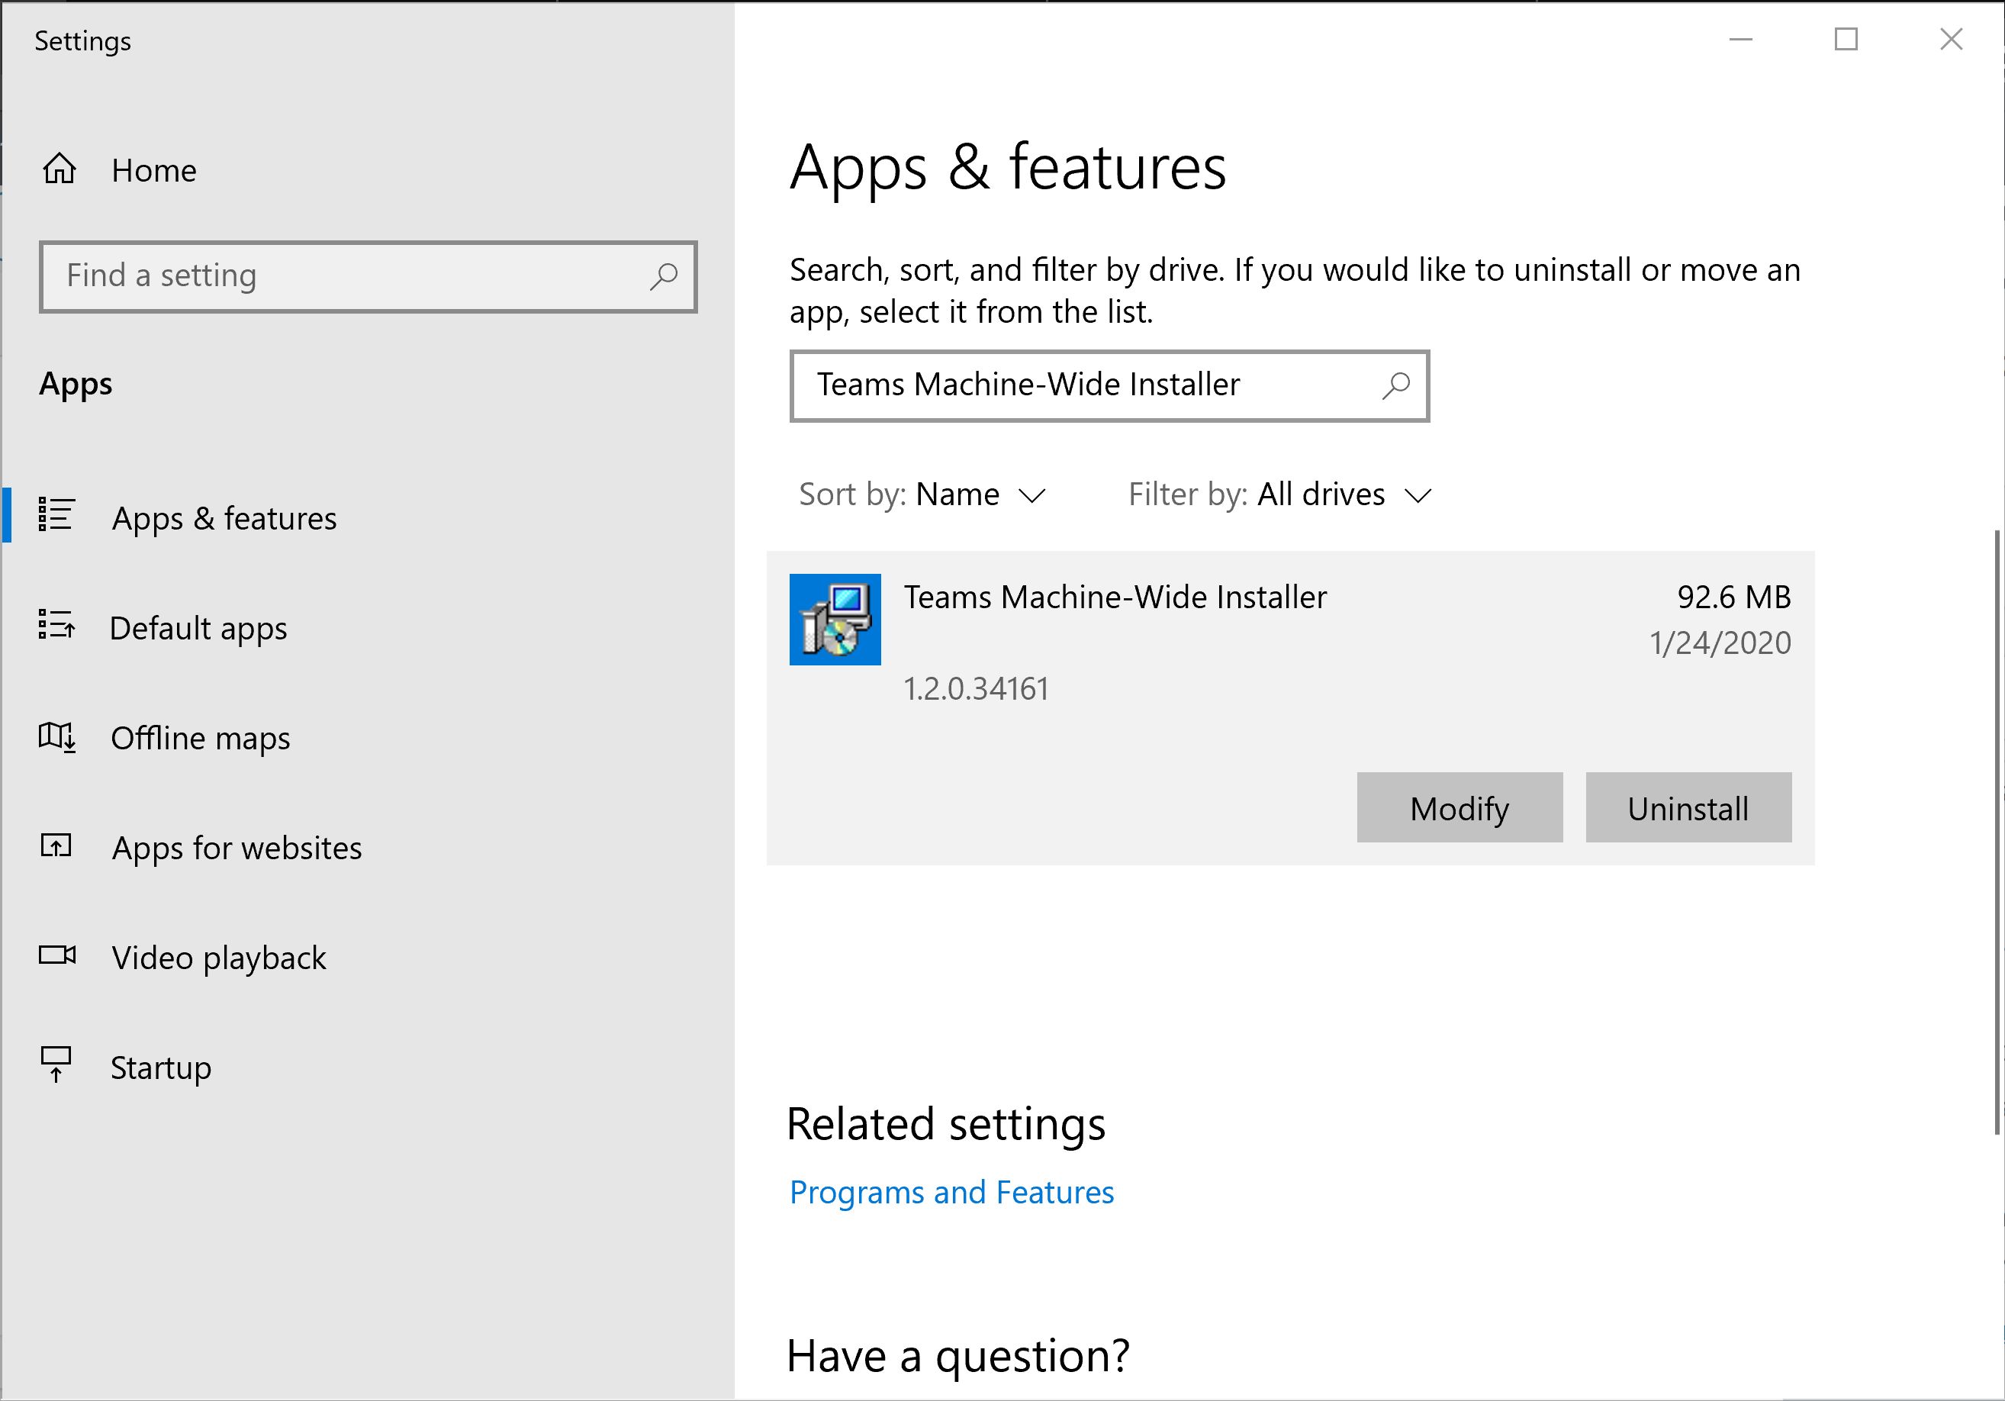
Task: Open Video playback via its camera icon
Action: coord(56,956)
